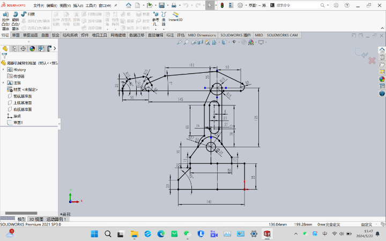Screen dimensions: 386x241
Task: Pin the menu bar with pushpin
Action: pyautogui.click(x=115, y=5)
